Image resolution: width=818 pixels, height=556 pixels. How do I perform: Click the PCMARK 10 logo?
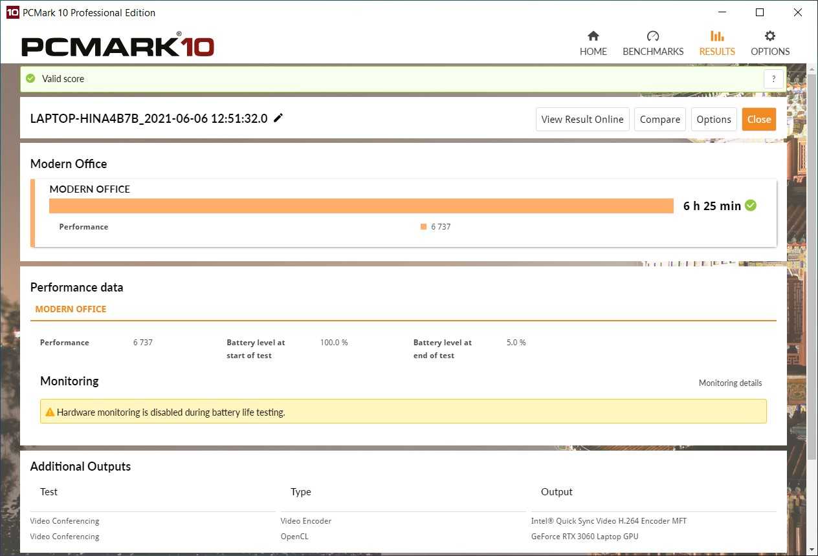pos(117,47)
